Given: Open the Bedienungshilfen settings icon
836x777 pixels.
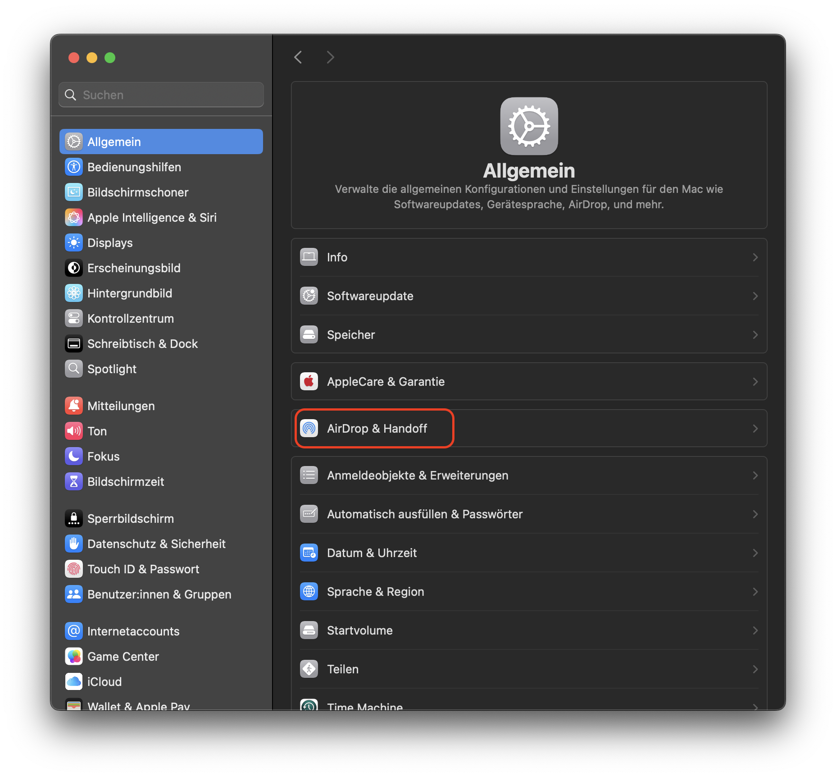Looking at the screenshot, I should tap(74, 167).
